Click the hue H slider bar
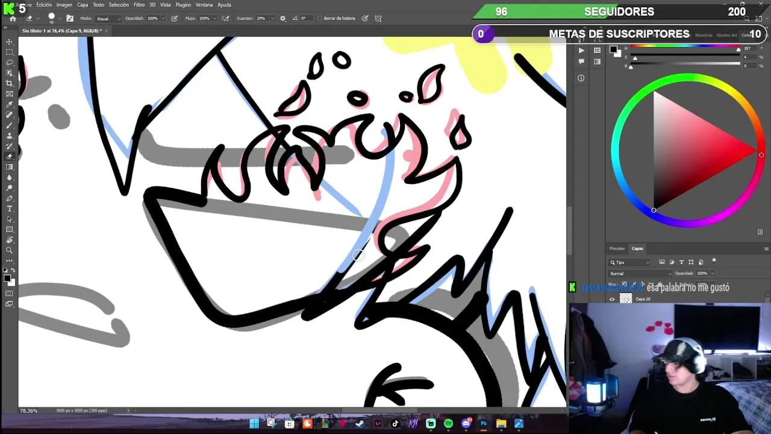The width and height of the screenshot is (771, 434). point(685,47)
